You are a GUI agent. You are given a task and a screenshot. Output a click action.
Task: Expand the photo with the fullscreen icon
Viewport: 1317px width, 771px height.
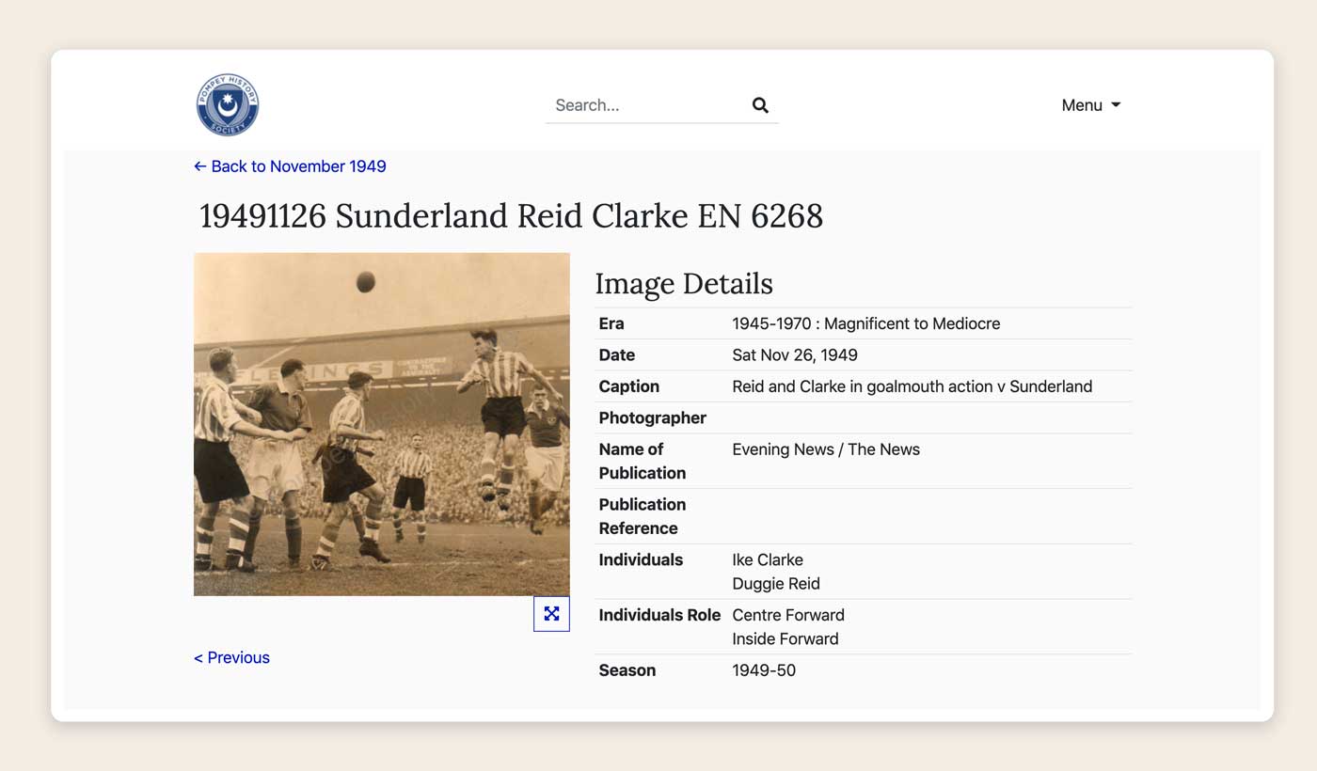click(551, 614)
